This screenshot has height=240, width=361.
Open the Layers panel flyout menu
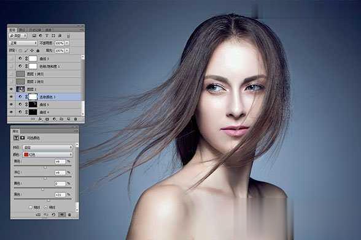pos(81,30)
